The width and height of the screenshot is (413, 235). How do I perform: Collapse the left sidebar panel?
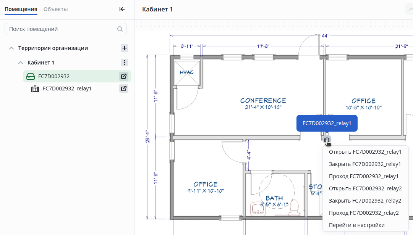point(122,9)
